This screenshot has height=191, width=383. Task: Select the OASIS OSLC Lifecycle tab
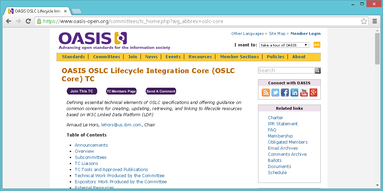[x=37, y=11]
